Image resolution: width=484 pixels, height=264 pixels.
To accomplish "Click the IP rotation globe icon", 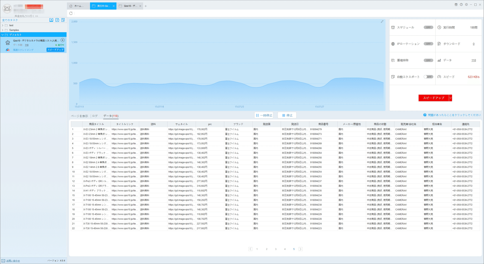I will (x=393, y=43).
